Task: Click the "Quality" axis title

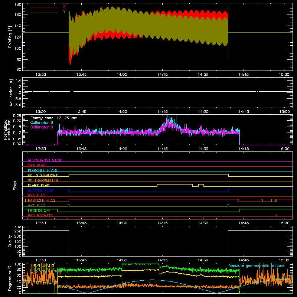Action: [10, 241]
